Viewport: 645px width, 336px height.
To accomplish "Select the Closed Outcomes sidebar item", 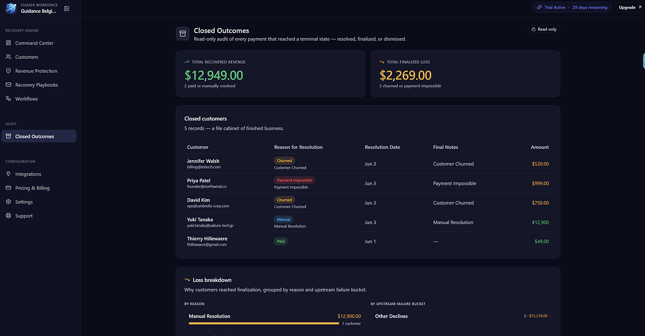I will (x=39, y=136).
